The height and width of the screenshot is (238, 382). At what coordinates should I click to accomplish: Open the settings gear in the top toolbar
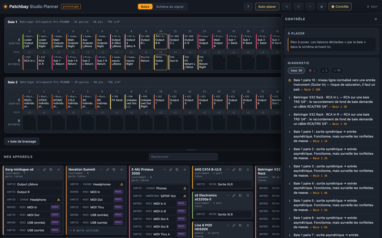click(321, 7)
